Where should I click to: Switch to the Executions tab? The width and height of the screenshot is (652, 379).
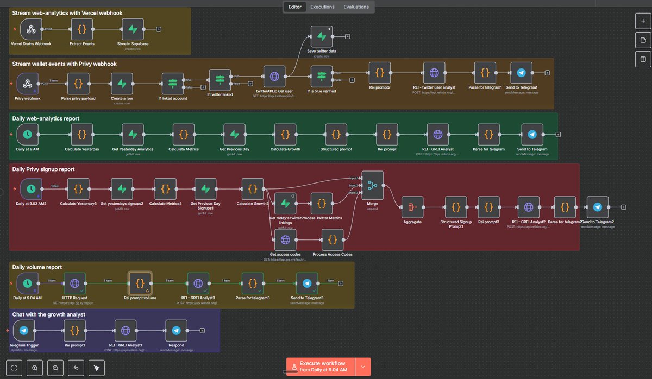coord(323,7)
